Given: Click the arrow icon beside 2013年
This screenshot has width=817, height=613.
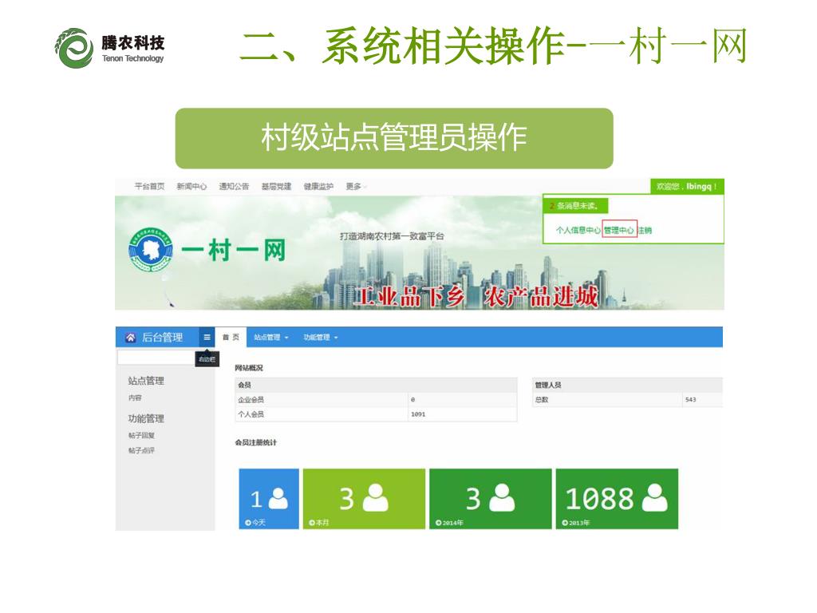Looking at the screenshot, I should coord(565,522).
